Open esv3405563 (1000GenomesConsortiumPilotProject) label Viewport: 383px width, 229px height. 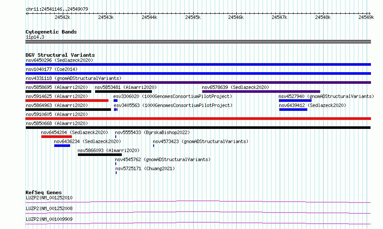coord(173,105)
